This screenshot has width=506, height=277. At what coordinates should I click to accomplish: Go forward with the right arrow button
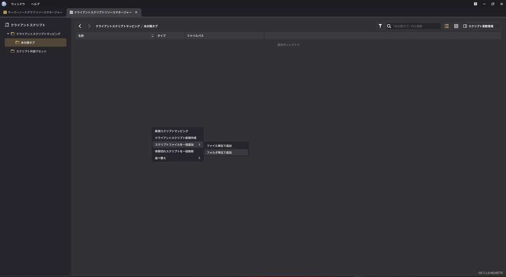click(89, 26)
